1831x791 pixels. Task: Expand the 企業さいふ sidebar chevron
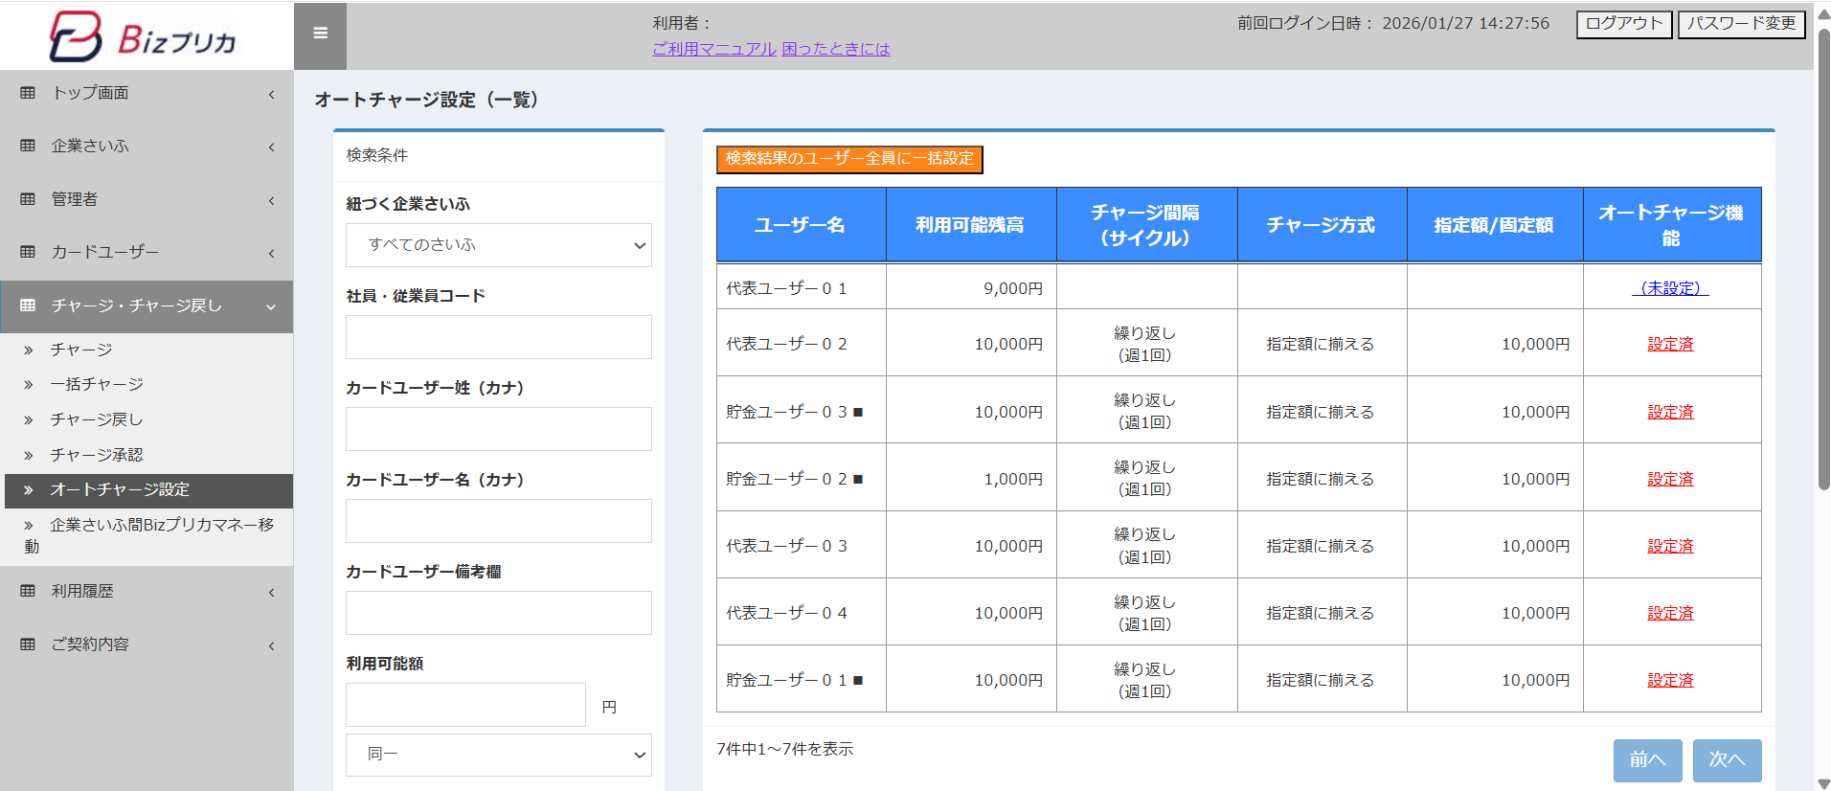pos(271,147)
